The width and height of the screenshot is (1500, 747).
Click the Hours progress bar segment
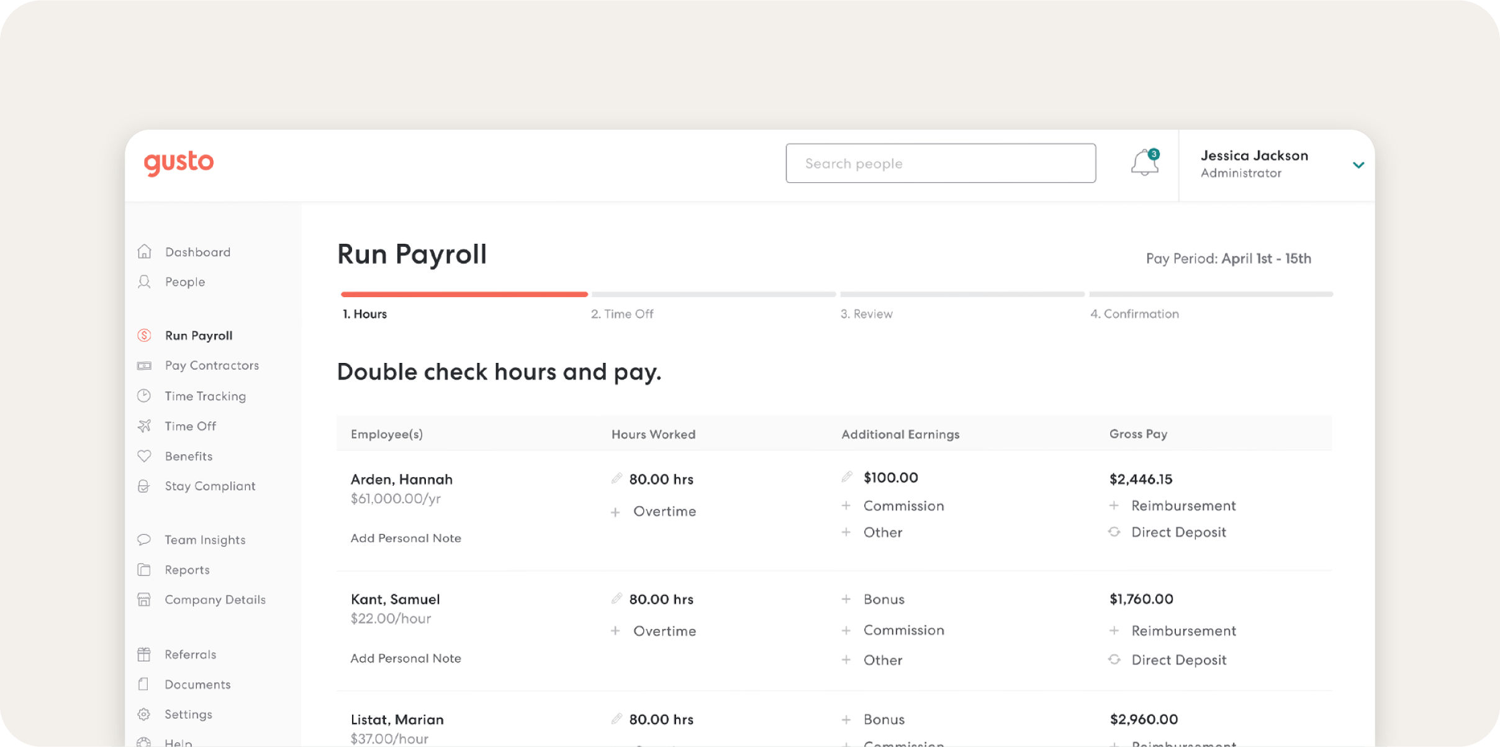pos(464,294)
